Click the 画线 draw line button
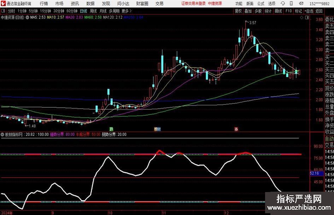 pos(278,11)
